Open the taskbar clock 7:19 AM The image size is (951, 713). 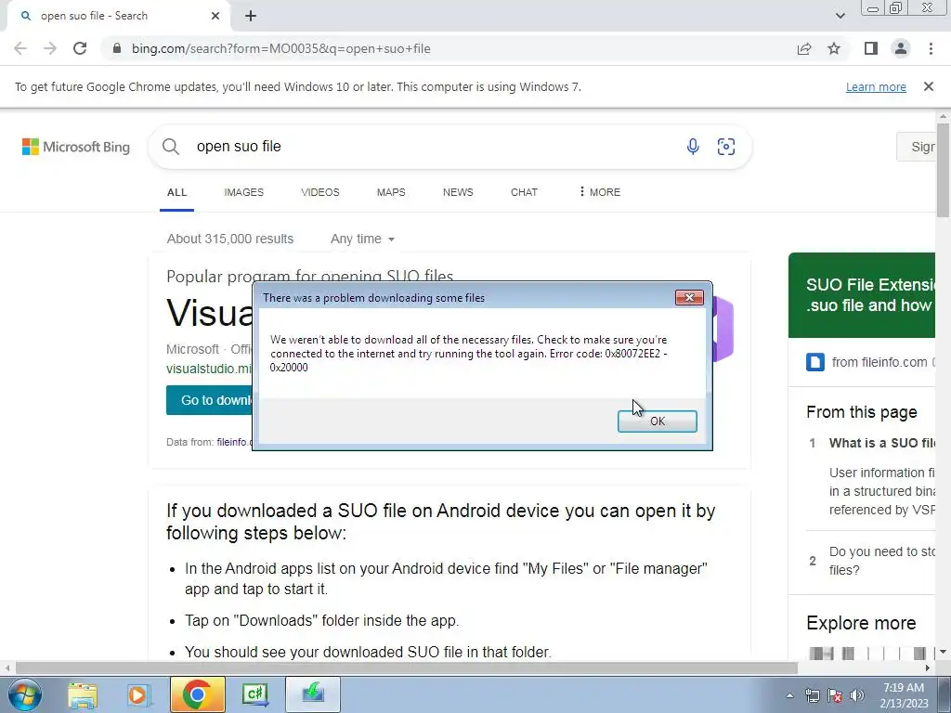904,695
